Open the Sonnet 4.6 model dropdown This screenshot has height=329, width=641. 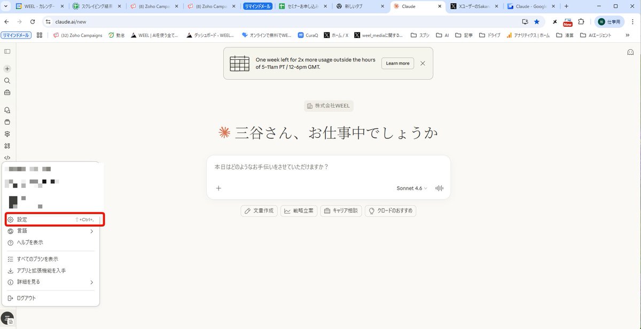coord(411,188)
